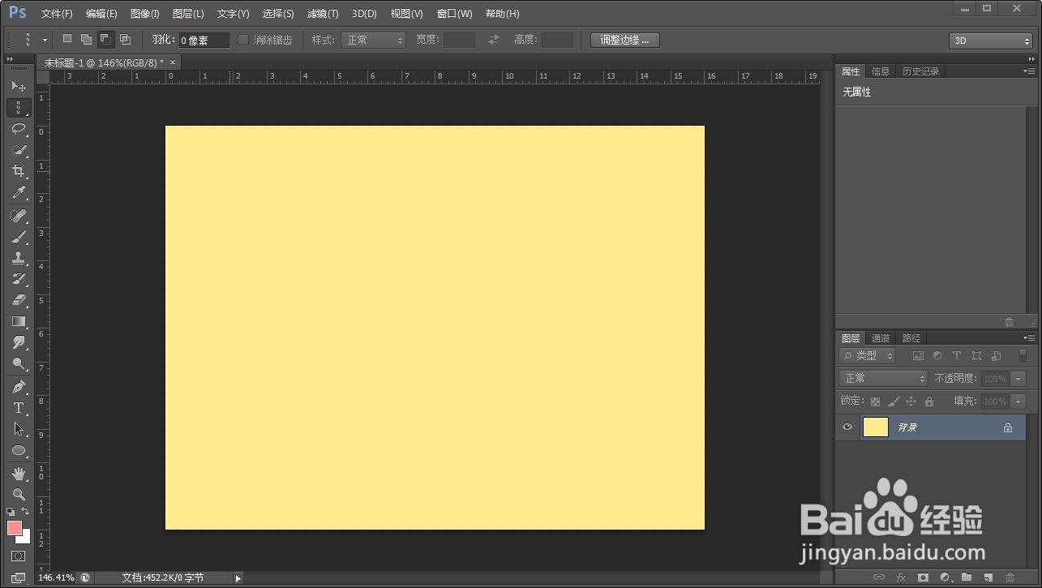Click the foreground color pink swatch

pos(14,528)
